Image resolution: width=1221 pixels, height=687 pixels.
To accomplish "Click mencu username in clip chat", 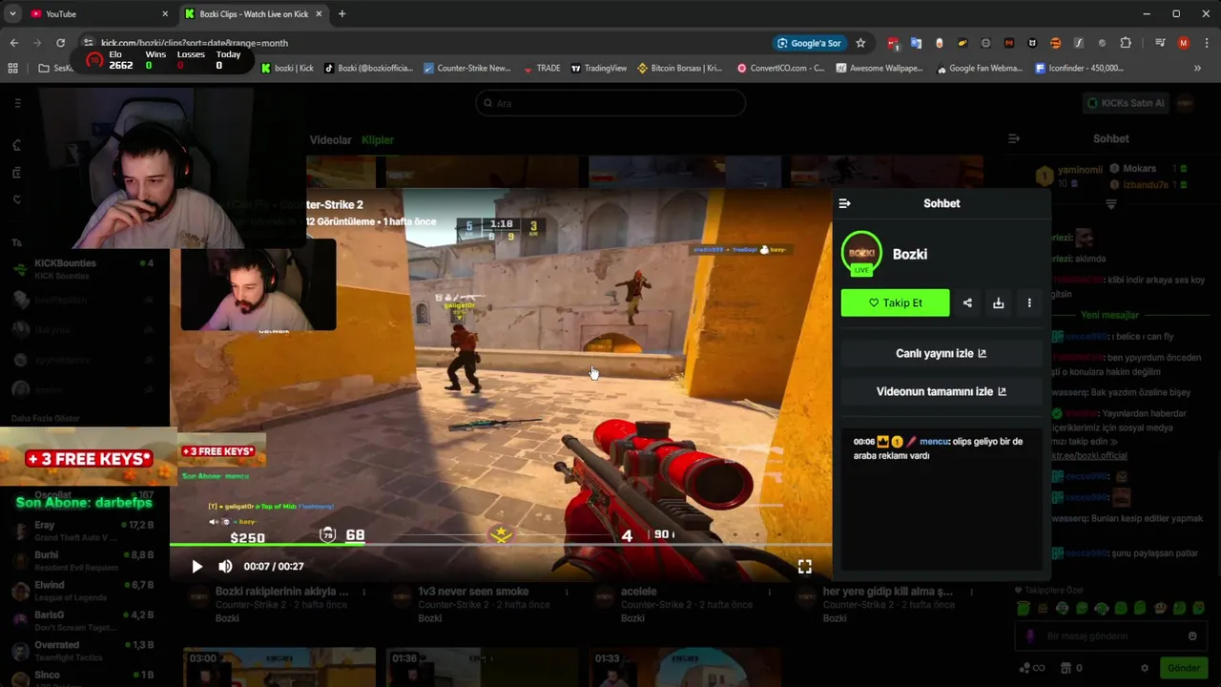I will (934, 442).
